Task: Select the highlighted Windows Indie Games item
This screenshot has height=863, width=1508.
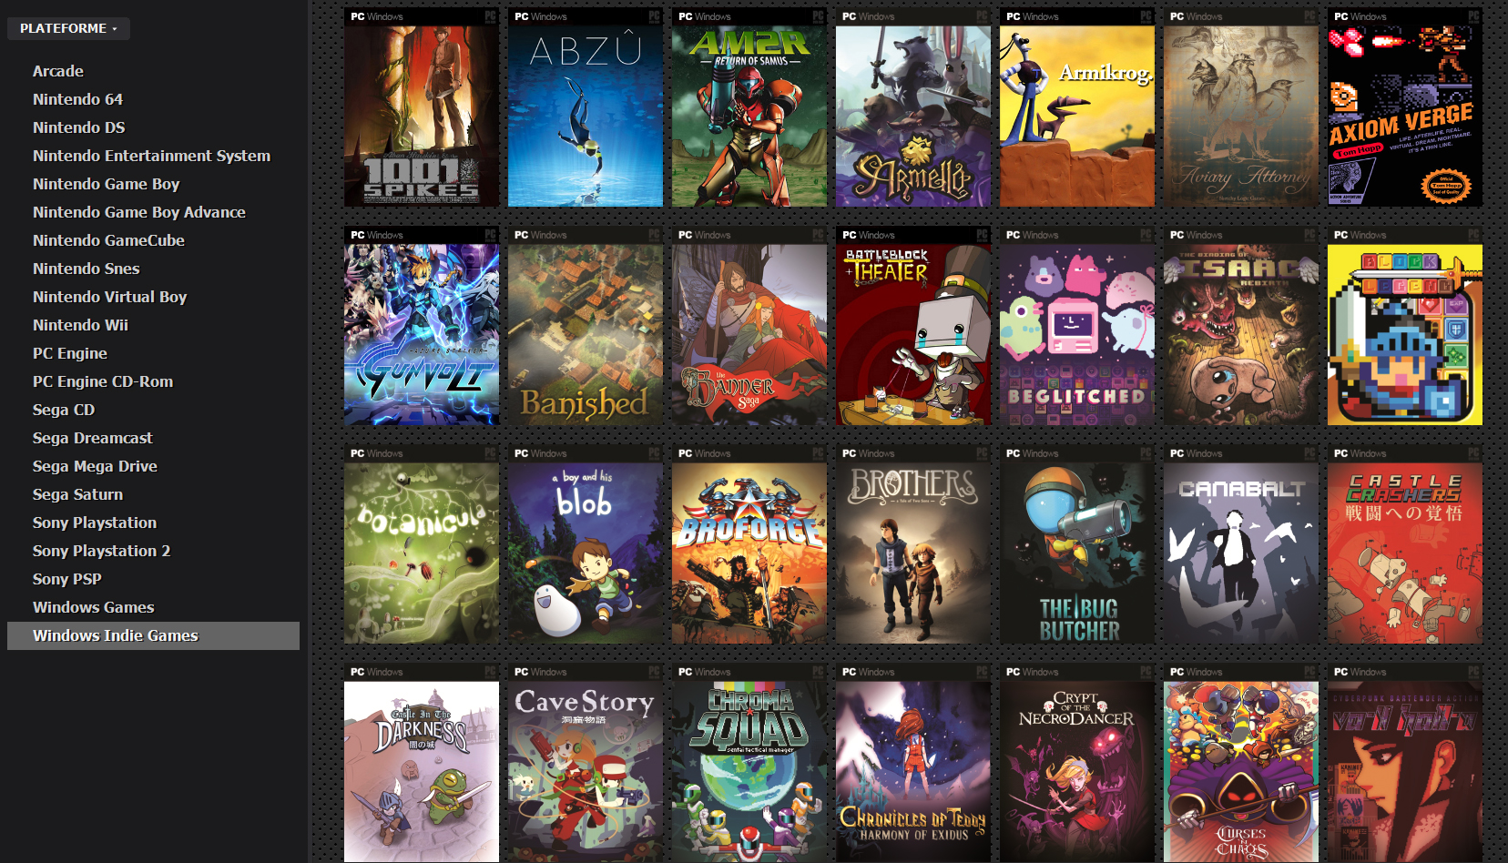Action: pos(153,635)
